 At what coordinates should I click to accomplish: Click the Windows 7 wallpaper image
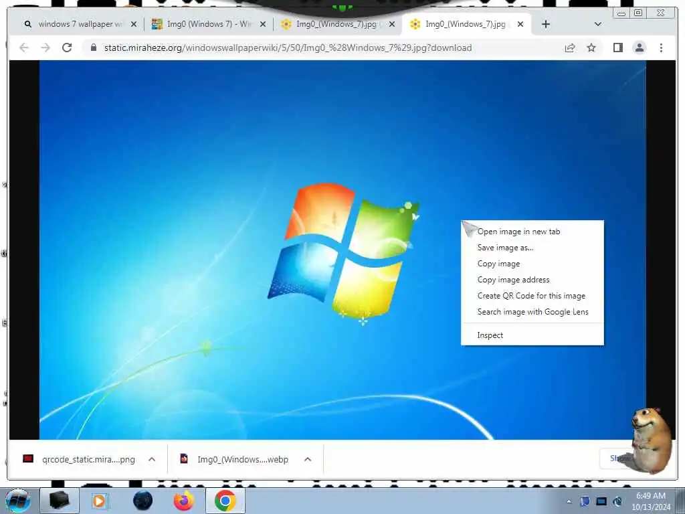click(x=342, y=250)
